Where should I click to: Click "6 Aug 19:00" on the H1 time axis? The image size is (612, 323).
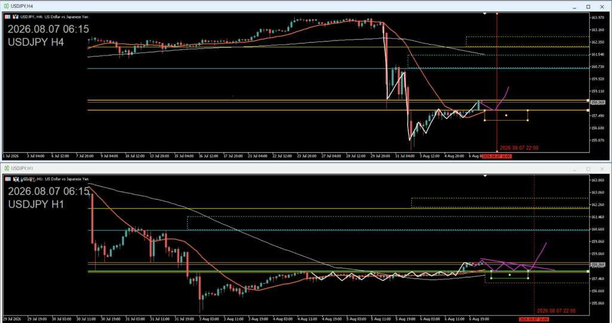479,319
